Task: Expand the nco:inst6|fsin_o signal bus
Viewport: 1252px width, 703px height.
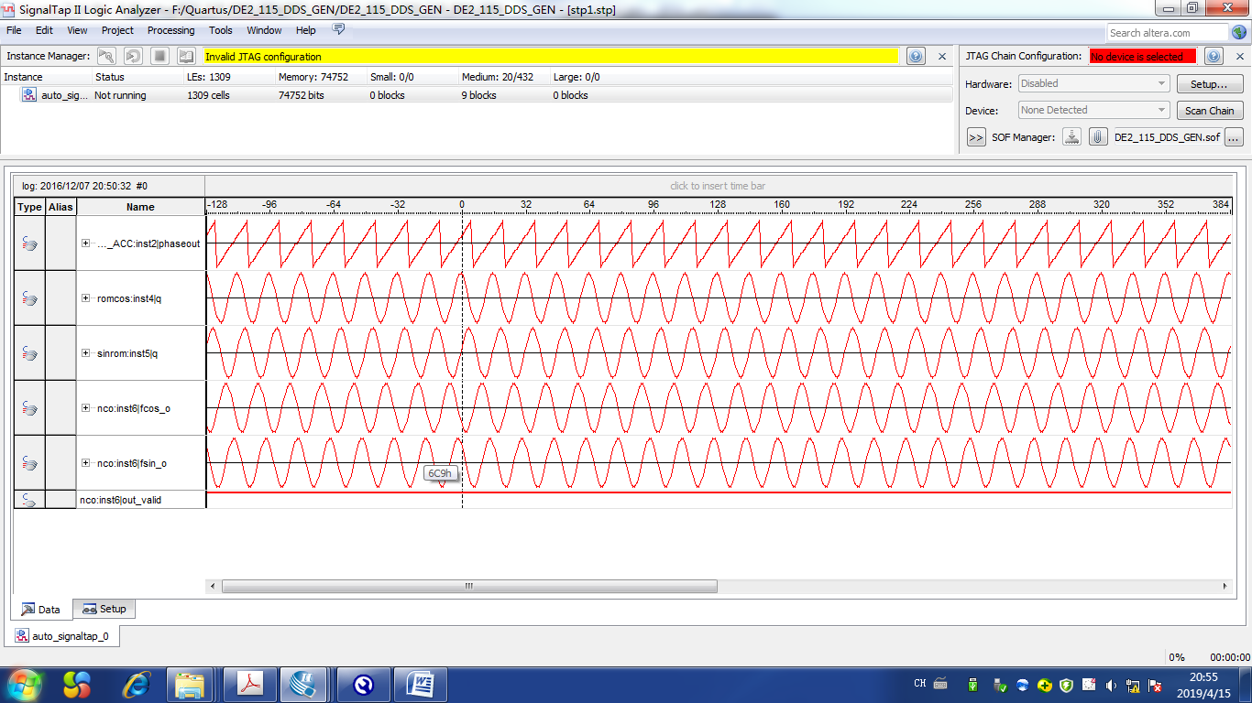Action: pos(86,463)
